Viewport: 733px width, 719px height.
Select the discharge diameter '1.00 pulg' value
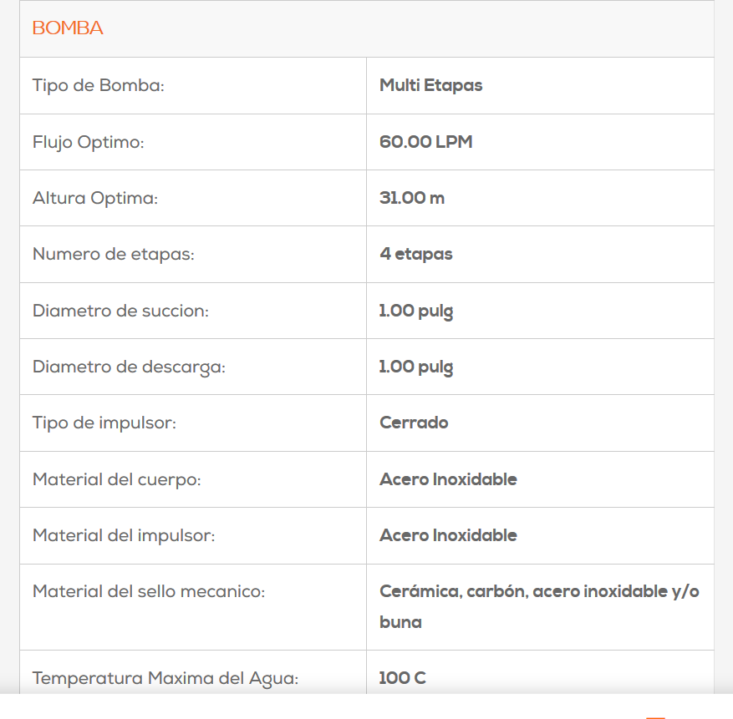(x=416, y=367)
